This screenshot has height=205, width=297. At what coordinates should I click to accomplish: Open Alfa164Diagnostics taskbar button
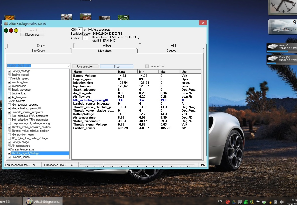pyautogui.click(x=43, y=201)
